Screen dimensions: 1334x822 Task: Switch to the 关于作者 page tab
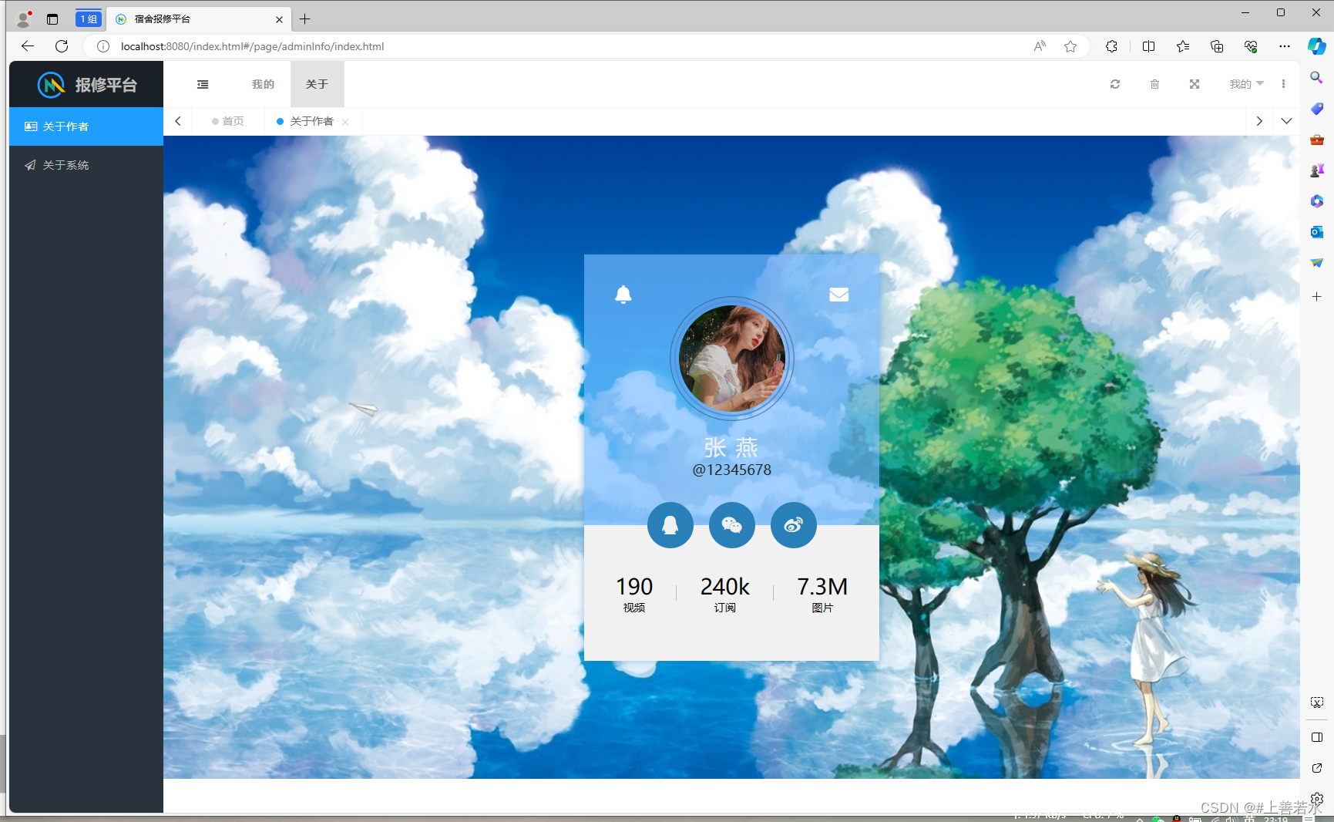pos(311,121)
